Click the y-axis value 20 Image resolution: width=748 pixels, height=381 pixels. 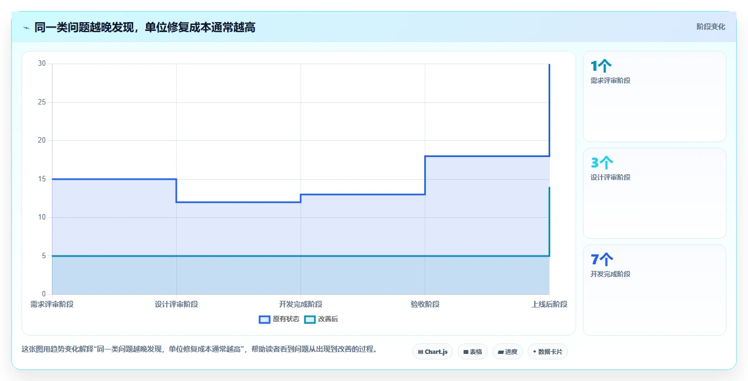pos(42,140)
